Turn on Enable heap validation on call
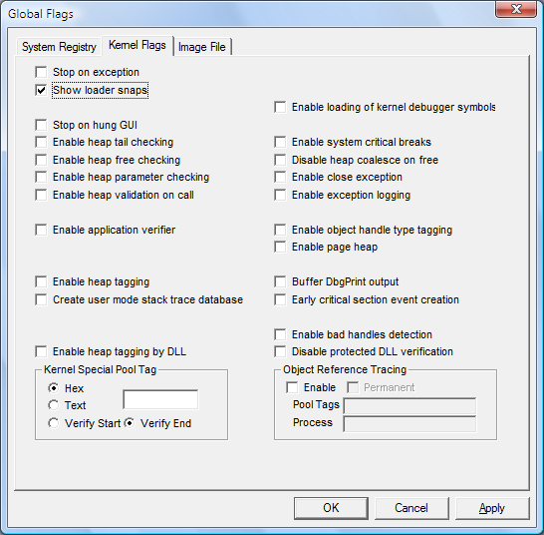This screenshot has height=535, width=544. (x=41, y=195)
